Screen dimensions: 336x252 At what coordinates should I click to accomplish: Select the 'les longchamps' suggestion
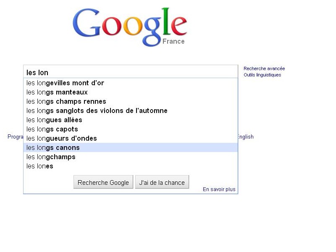[131, 157]
